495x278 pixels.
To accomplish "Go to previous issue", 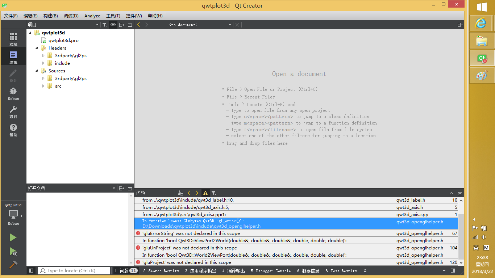I will pos(189,193).
